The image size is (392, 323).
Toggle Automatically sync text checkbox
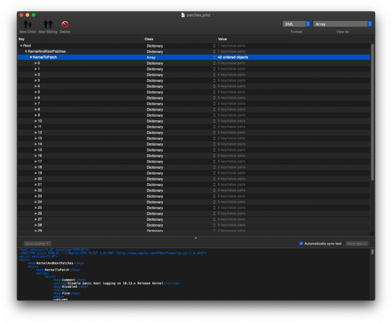[301, 243]
